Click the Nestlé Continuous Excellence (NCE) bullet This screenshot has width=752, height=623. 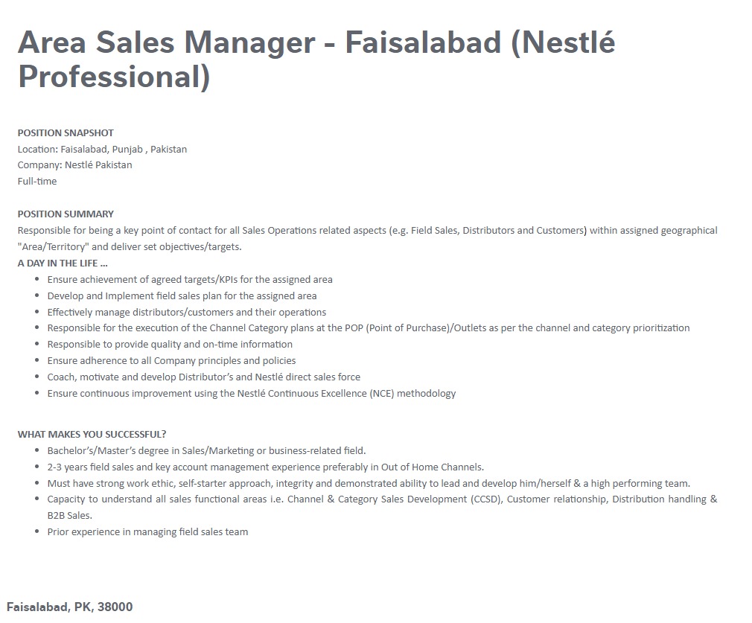click(x=251, y=393)
